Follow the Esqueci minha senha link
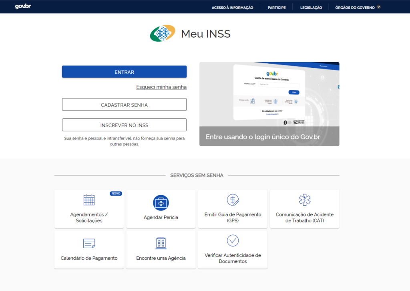The height and width of the screenshot is (291, 410). [x=161, y=87]
